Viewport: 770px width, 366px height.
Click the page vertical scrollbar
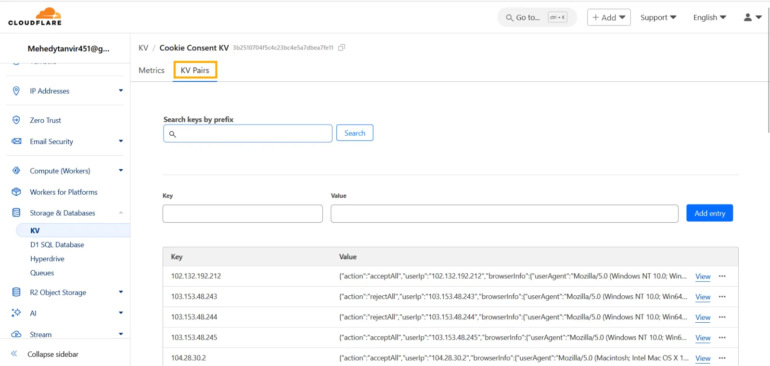pos(768,70)
